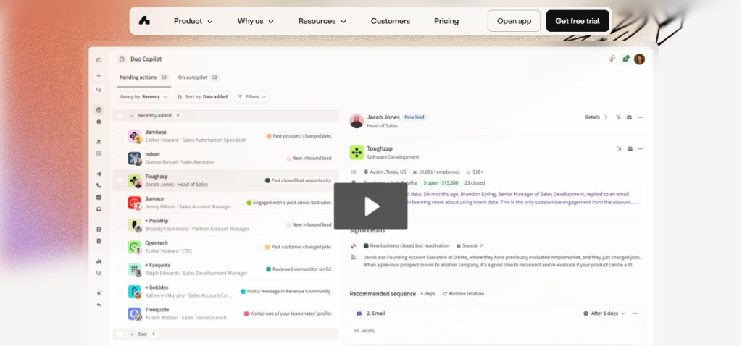Click the green notification icon beside the avatar
The width and height of the screenshot is (742, 346).
pos(625,59)
